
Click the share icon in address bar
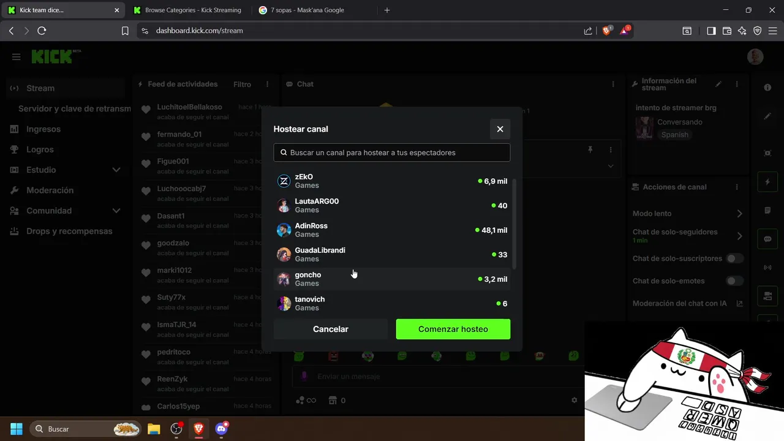pos(588,31)
